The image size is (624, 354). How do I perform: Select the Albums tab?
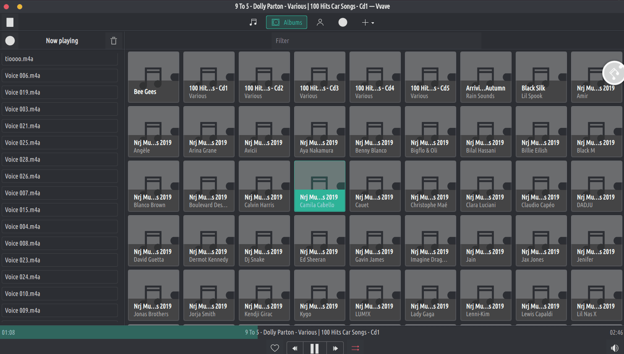[287, 22]
